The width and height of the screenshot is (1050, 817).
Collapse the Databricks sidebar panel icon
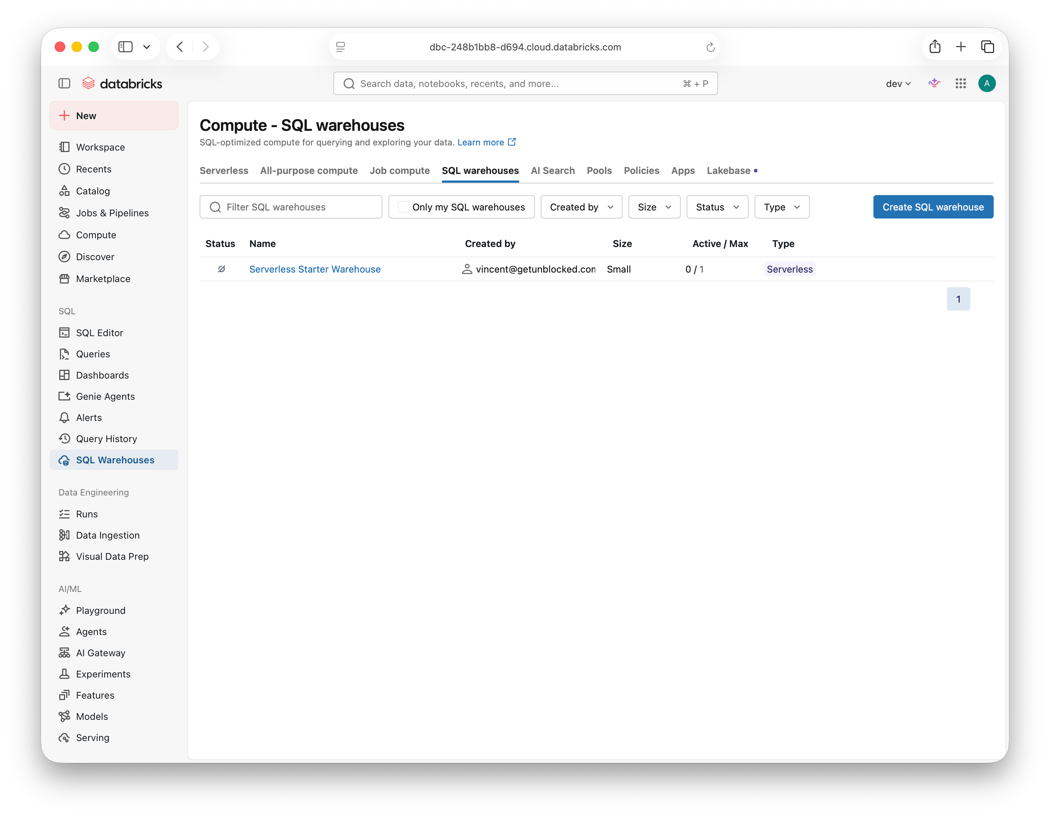click(64, 84)
